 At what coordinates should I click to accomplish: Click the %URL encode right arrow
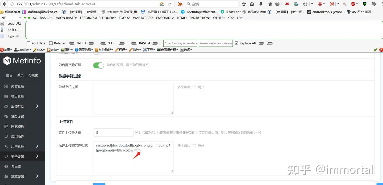pos(122,43)
